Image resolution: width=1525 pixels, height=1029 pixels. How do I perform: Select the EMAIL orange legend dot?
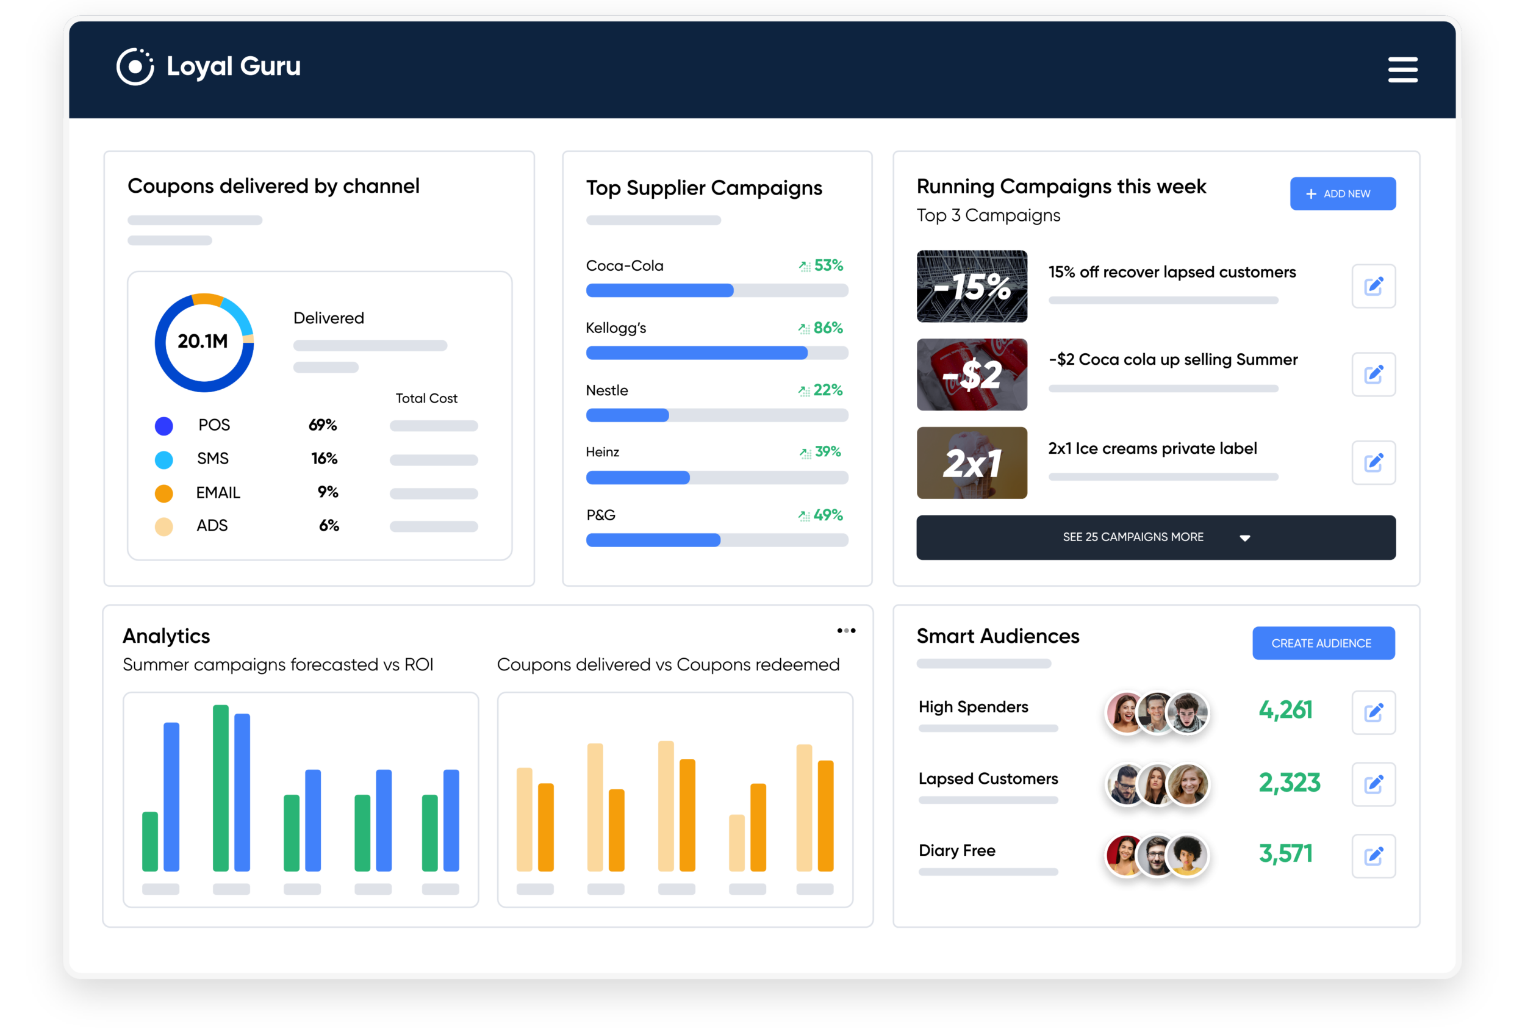pyautogui.click(x=163, y=493)
